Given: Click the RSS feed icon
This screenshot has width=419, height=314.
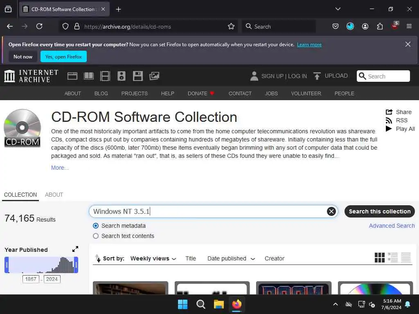Looking at the screenshot, I should (389, 121).
